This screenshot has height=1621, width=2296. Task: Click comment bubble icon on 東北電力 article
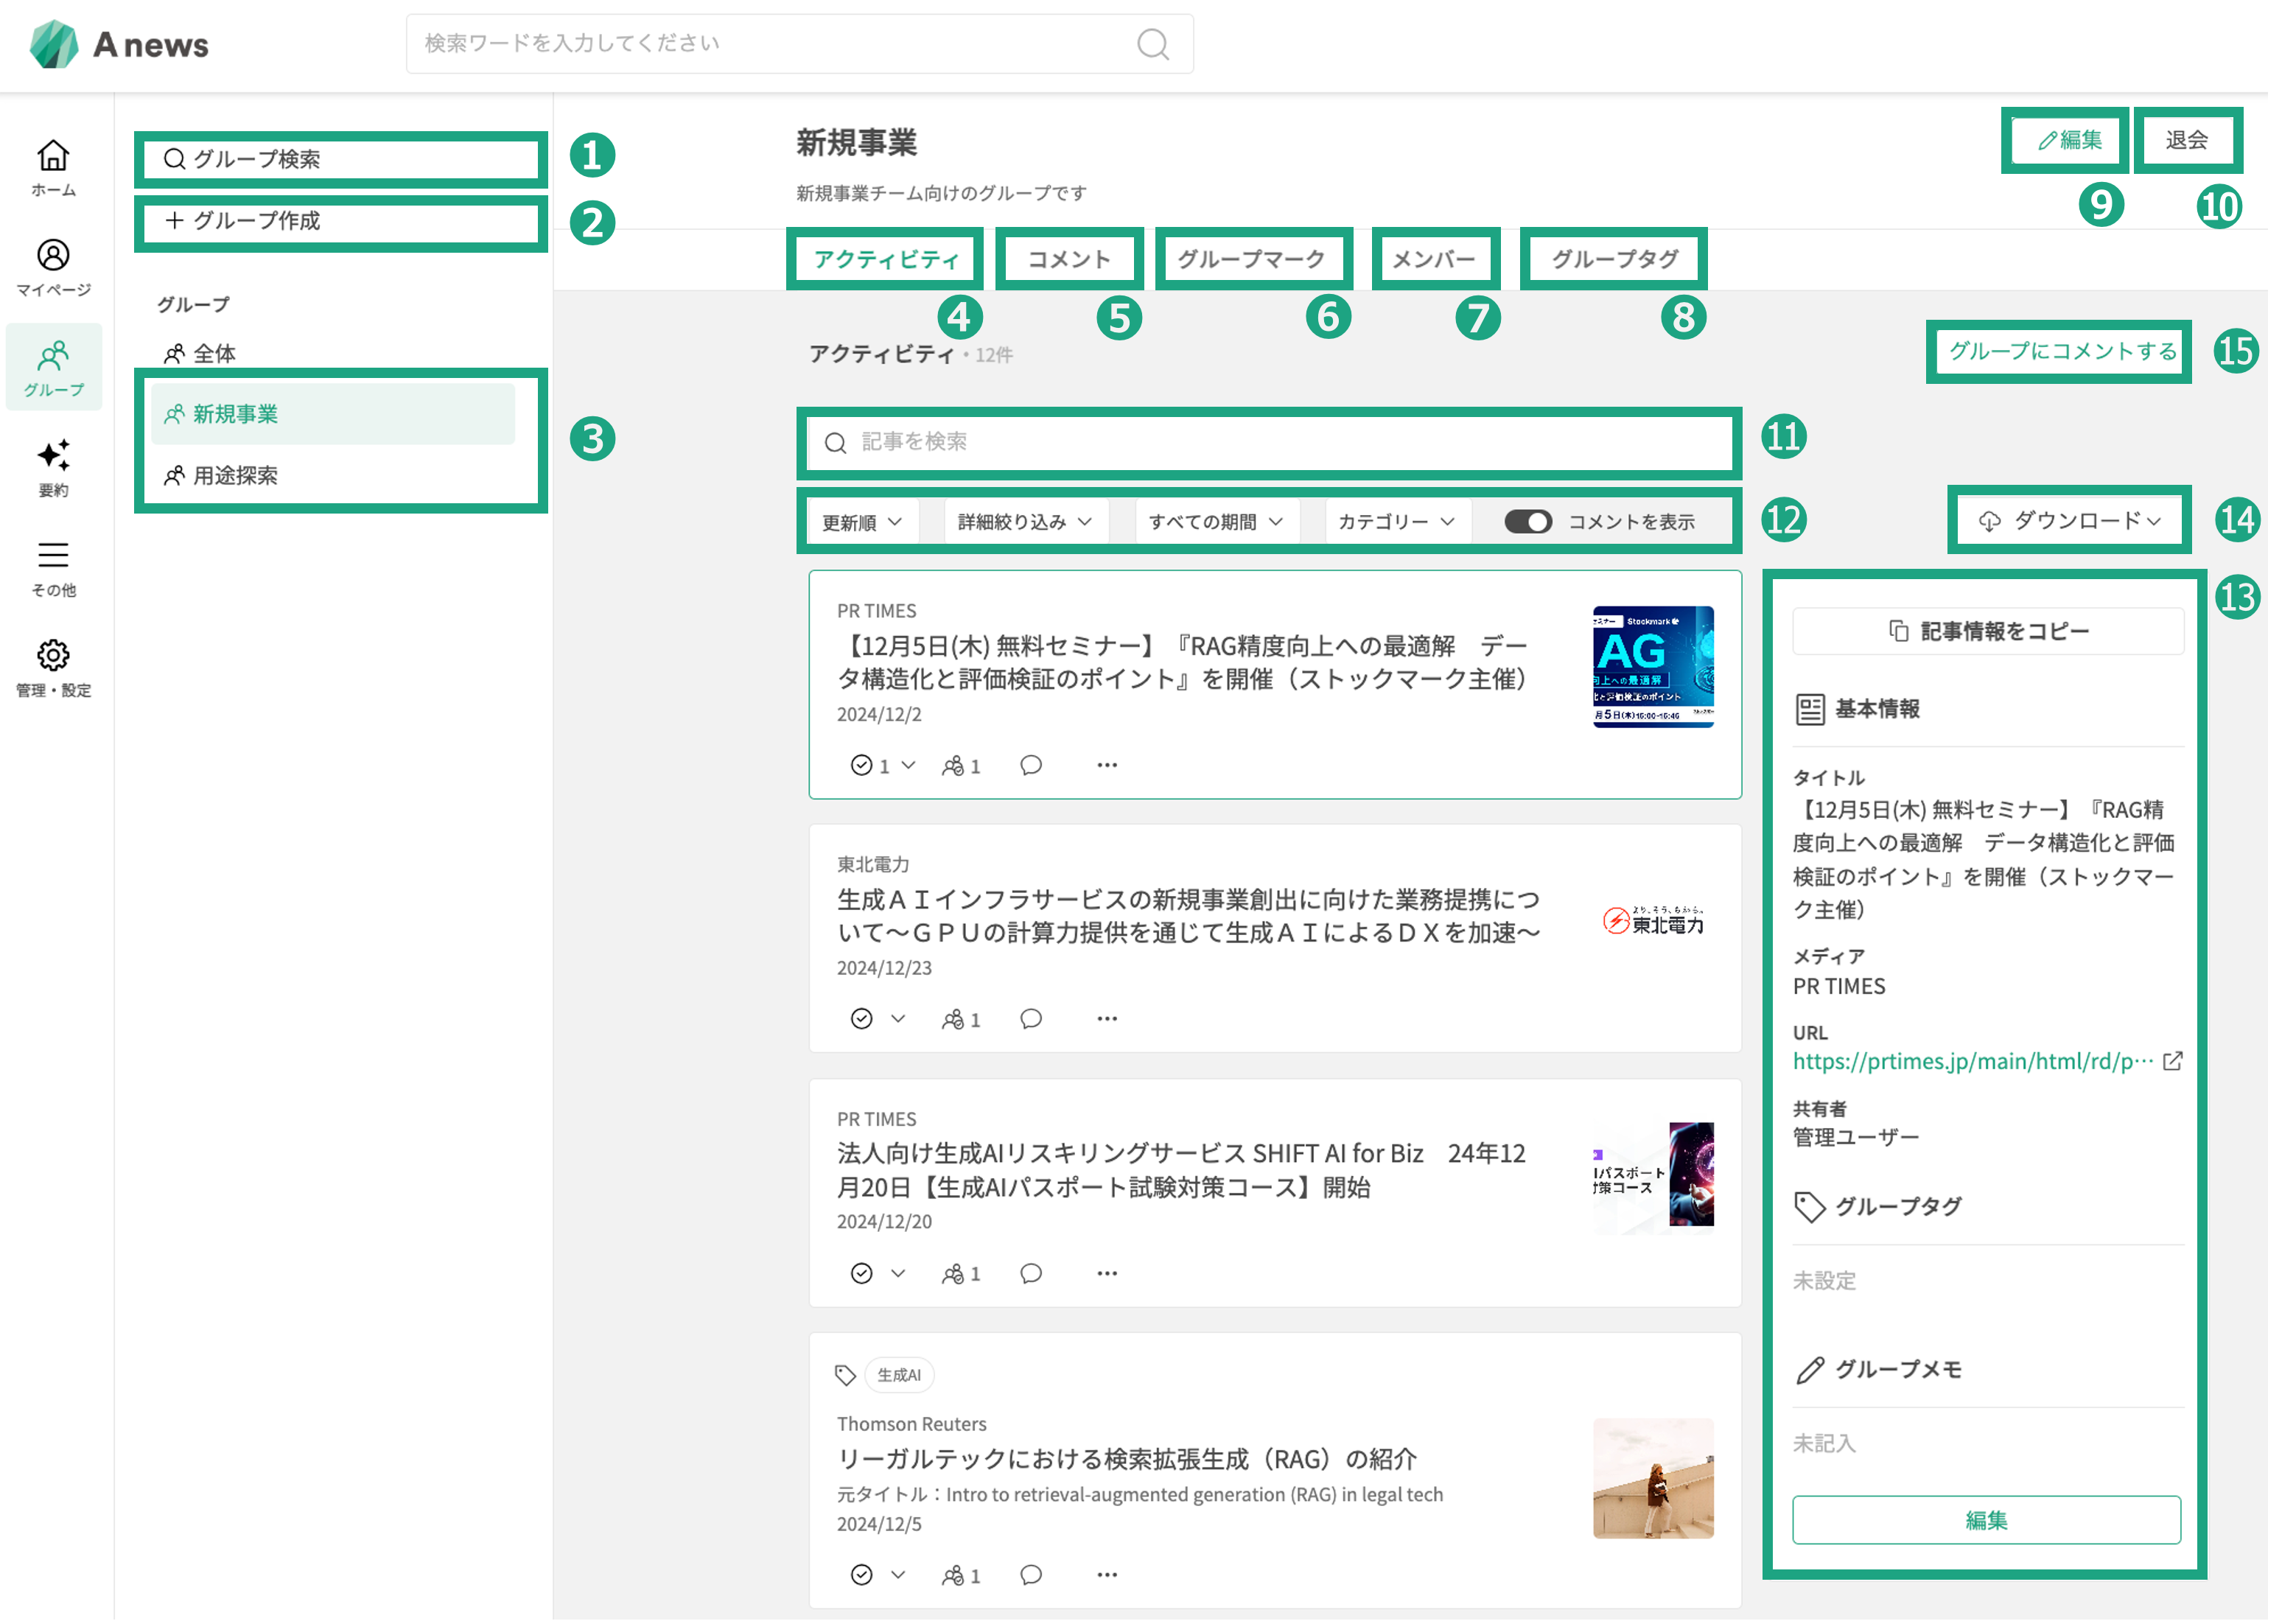point(1031,1019)
